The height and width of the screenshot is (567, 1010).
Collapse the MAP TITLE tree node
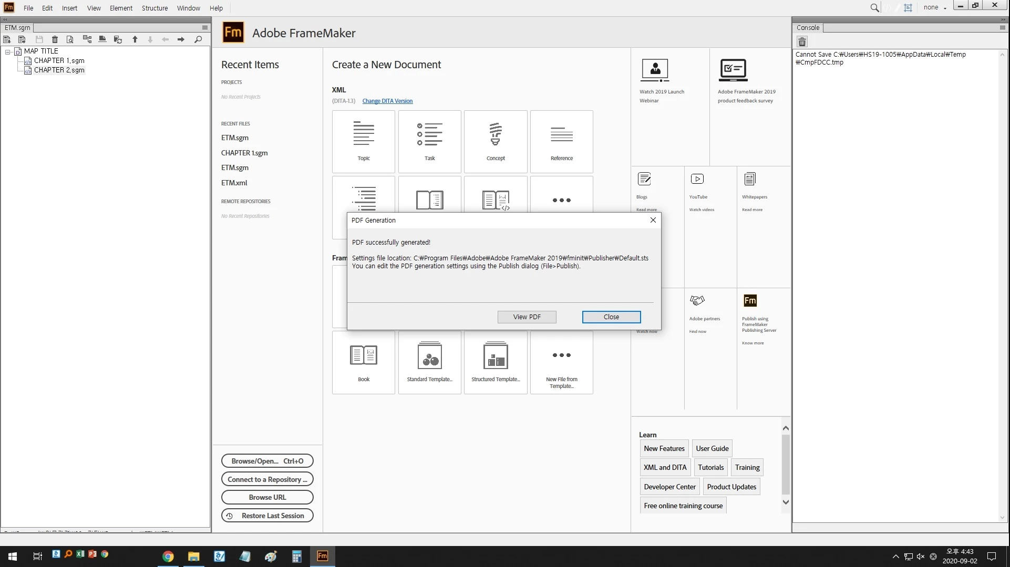click(x=8, y=51)
